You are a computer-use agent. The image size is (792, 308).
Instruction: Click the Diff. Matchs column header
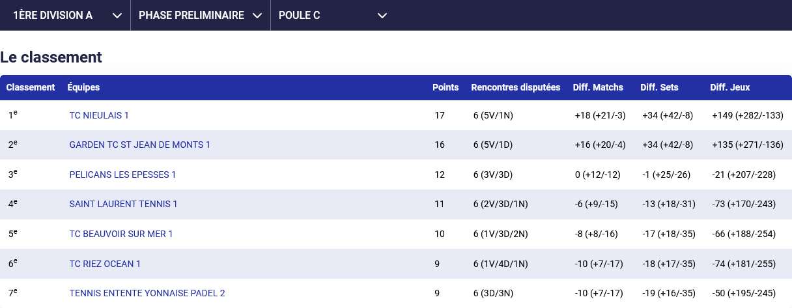(598, 87)
